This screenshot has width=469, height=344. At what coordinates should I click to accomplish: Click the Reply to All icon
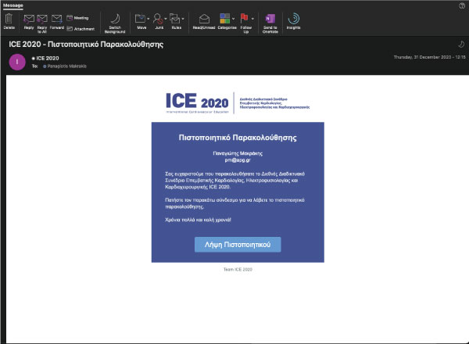pos(42,19)
